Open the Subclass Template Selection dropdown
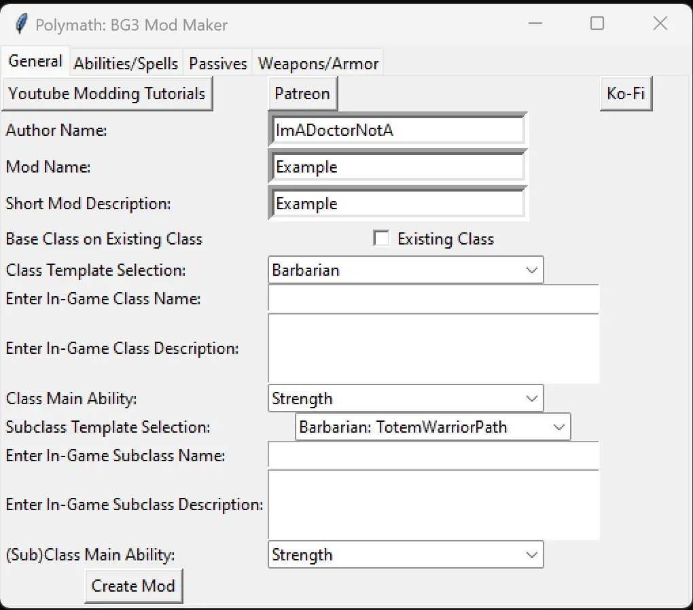This screenshot has width=693, height=610. pos(433,427)
